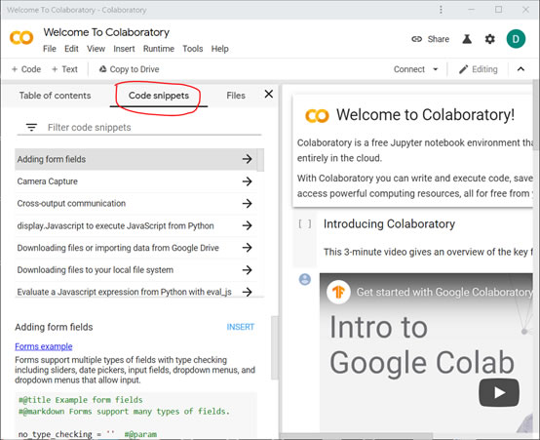This screenshot has height=440, width=540.
Task: Click the Colab CO logo icon
Action: pyautogui.click(x=21, y=38)
